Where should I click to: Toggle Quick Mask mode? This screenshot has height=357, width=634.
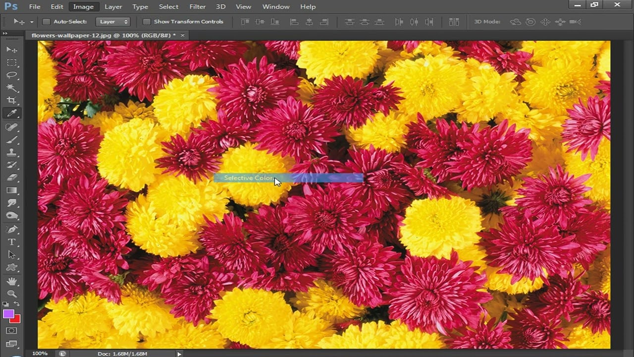click(11, 331)
